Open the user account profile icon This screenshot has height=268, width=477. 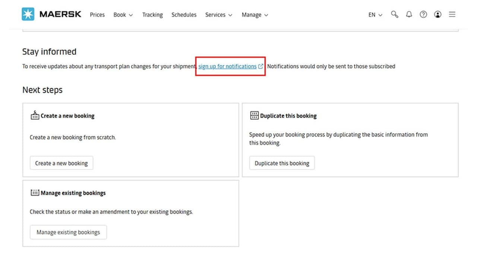click(x=438, y=15)
